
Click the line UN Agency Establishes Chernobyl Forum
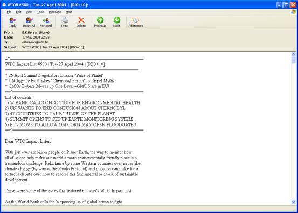click(x=60, y=80)
